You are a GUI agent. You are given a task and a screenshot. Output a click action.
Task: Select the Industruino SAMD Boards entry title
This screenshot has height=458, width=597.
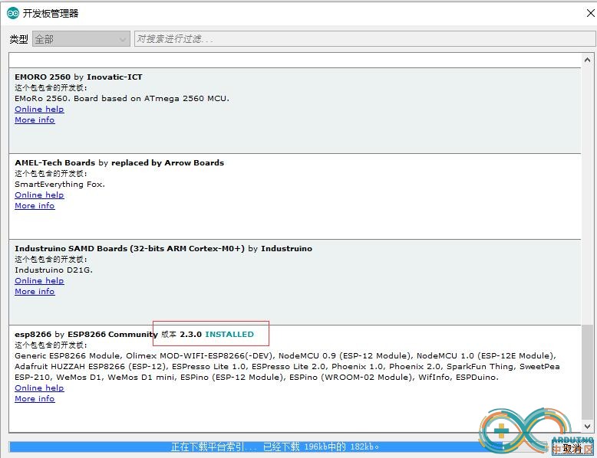click(x=163, y=249)
